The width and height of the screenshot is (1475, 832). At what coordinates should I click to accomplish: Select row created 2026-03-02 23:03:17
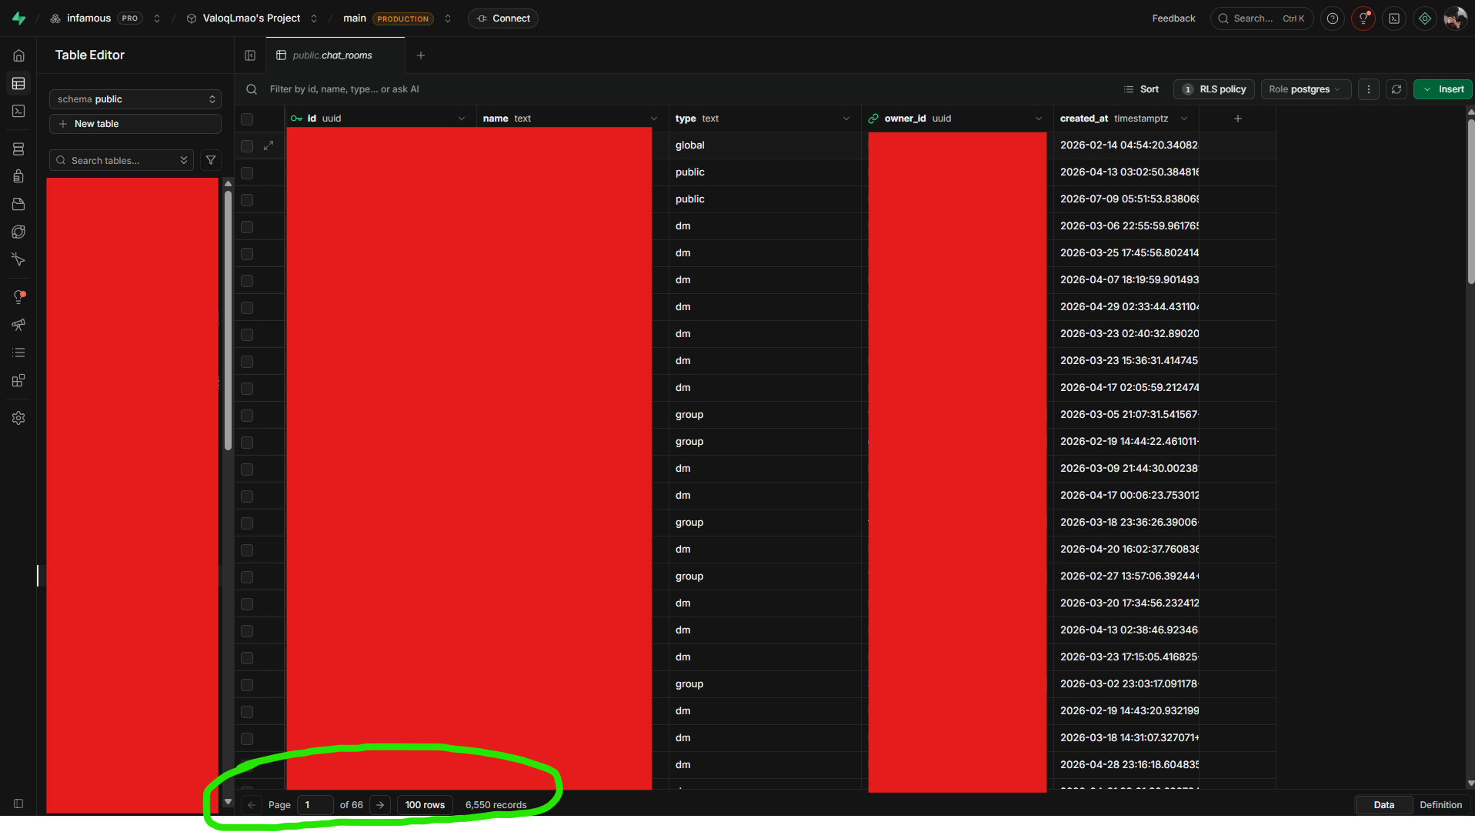(x=247, y=685)
